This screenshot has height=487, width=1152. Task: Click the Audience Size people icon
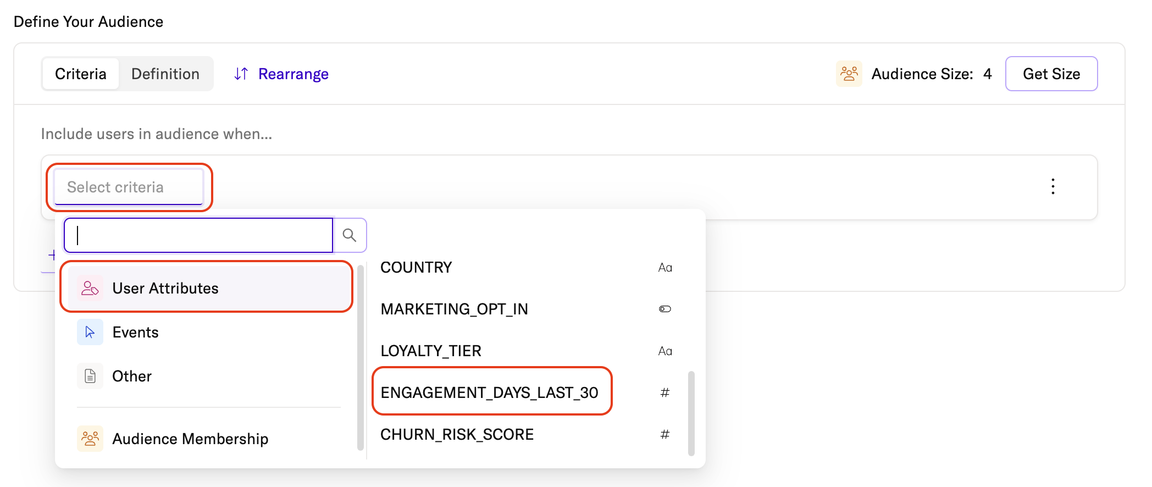[849, 74]
